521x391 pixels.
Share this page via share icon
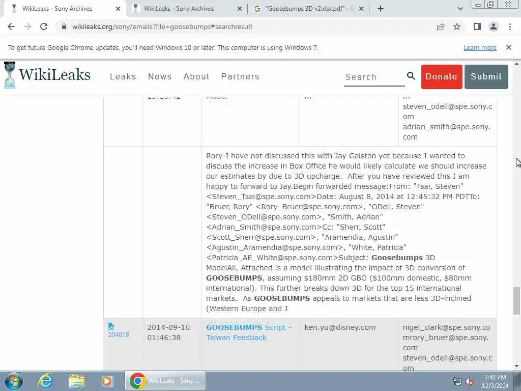[x=441, y=26]
